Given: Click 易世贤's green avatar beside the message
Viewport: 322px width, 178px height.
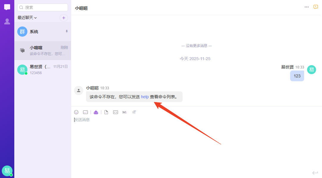Looking at the screenshot, I should 311,70.
